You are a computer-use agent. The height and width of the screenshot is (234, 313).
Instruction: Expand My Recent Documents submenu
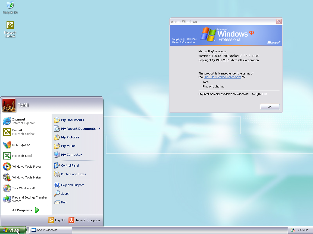[x=78, y=129]
